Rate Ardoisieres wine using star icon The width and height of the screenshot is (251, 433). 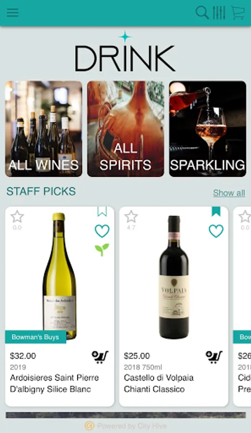click(x=17, y=216)
